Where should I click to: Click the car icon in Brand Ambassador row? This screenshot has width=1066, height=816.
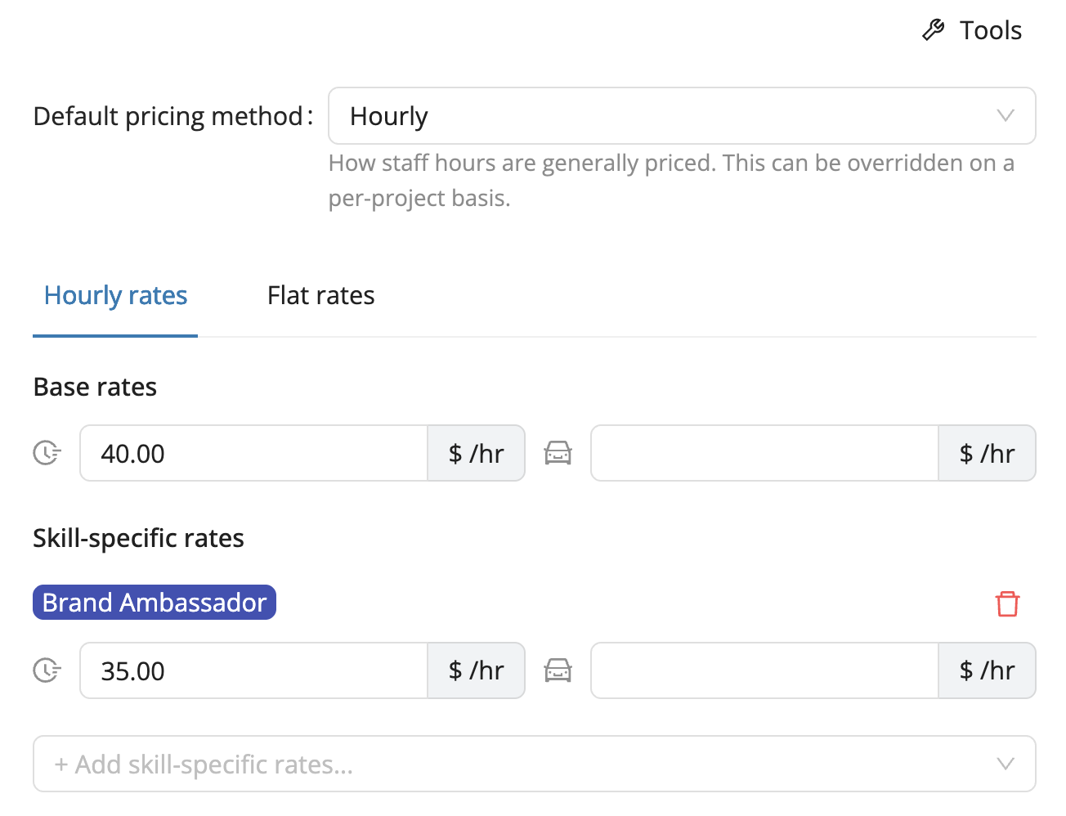click(558, 670)
